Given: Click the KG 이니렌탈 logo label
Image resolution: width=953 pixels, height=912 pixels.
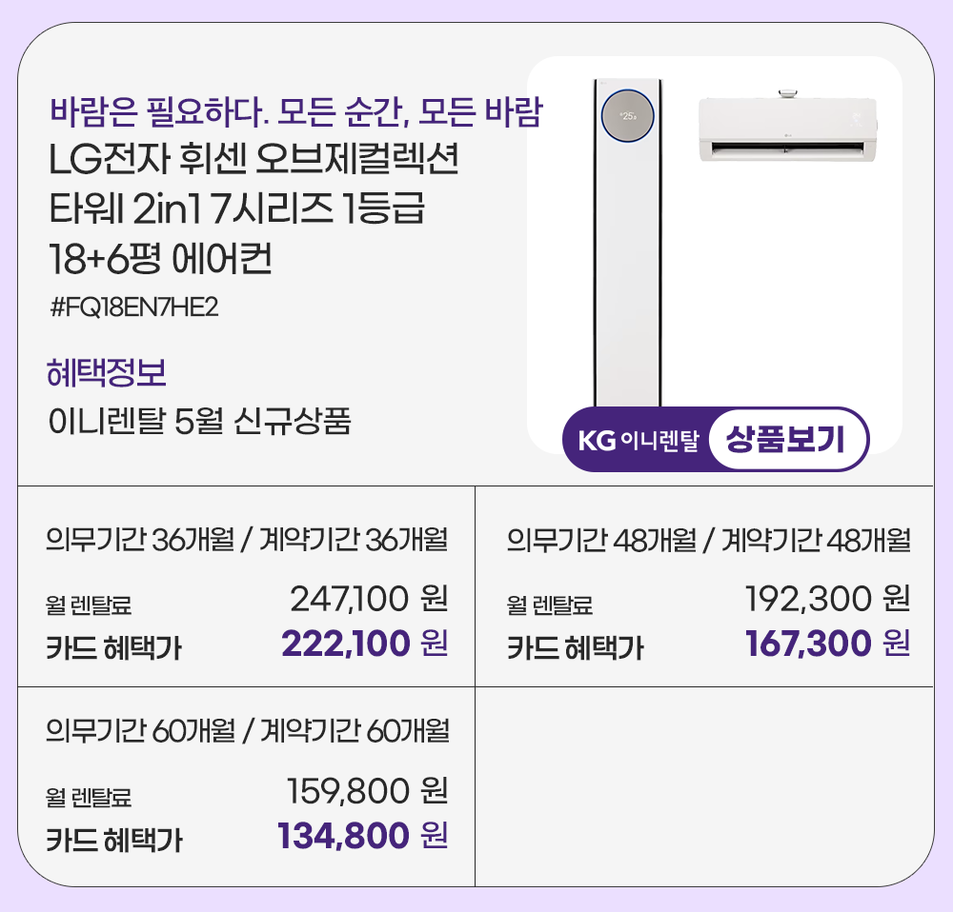Looking at the screenshot, I should click(639, 442).
